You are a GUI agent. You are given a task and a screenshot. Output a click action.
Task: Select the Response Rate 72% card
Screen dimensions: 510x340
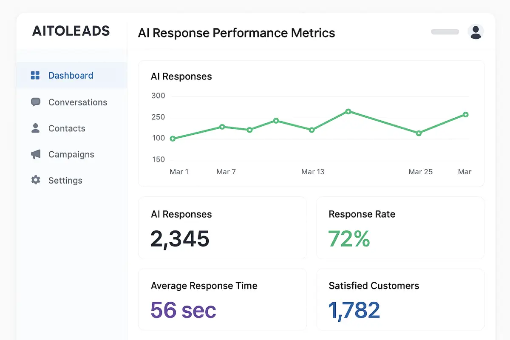pos(400,228)
